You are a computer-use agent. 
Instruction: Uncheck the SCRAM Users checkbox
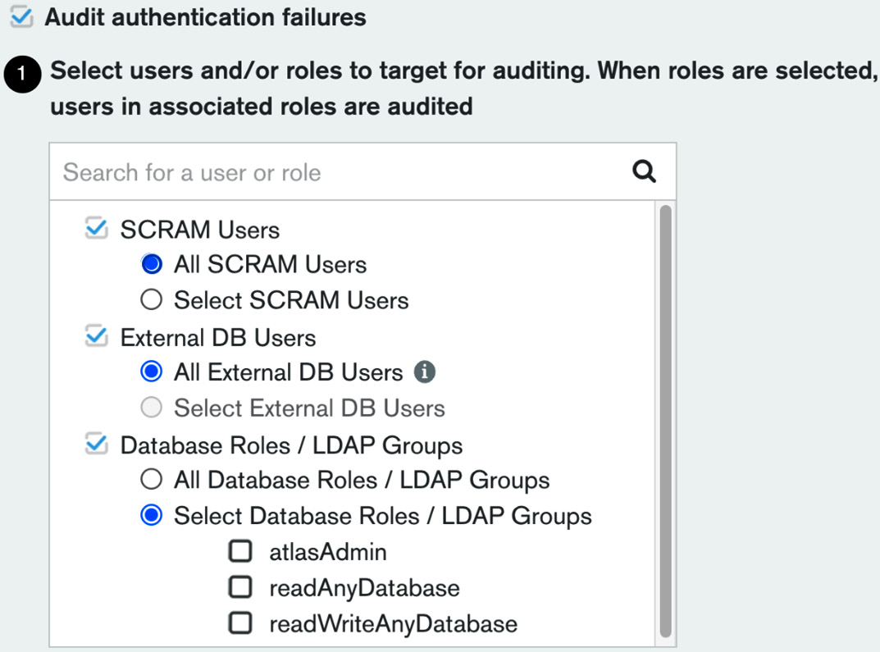coord(97,228)
